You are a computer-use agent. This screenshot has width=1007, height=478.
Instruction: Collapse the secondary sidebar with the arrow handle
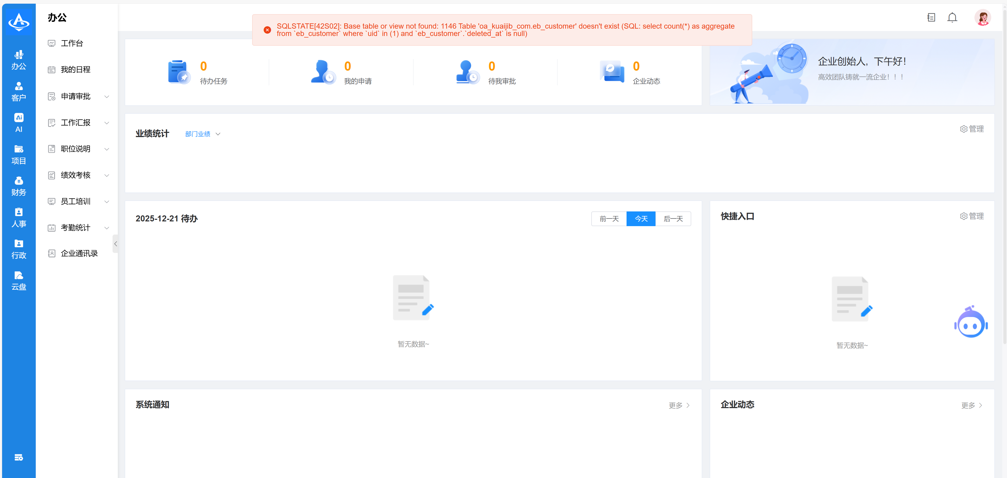click(115, 244)
